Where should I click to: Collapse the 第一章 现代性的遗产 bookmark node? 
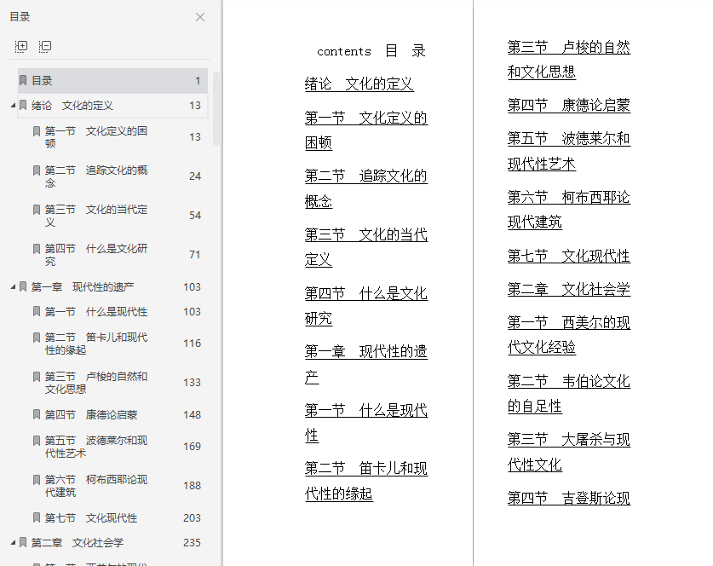click(13, 287)
